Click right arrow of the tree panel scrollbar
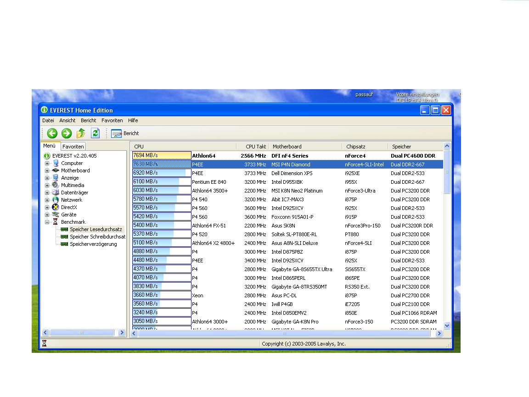The height and width of the screenshot is (397, 529). [x=122, y=333]
